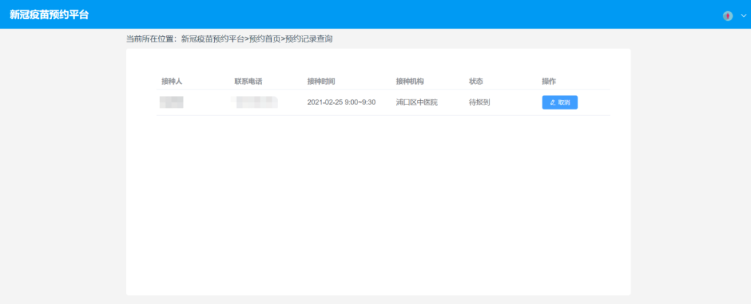Select the 新冠疫苗预约平台 breadcrumb item

coord(212,39)
